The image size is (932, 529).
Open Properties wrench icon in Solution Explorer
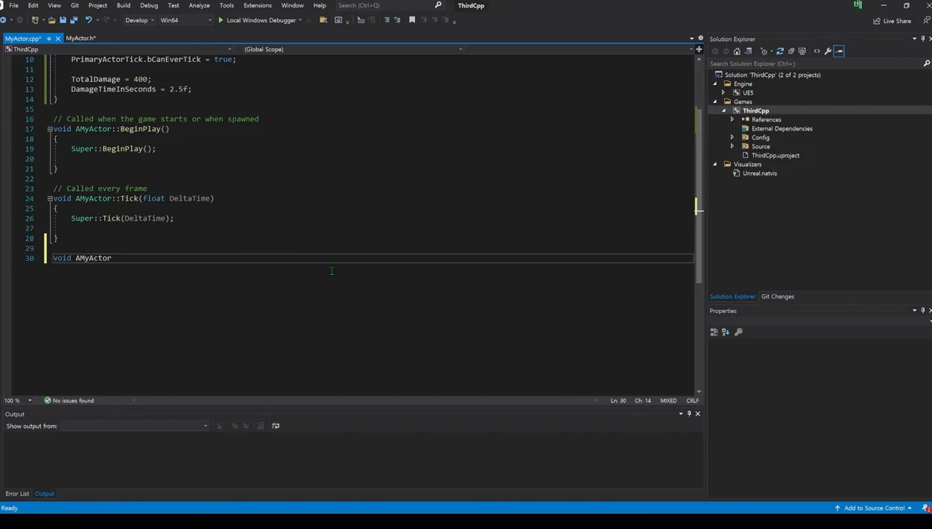(828, 51)
